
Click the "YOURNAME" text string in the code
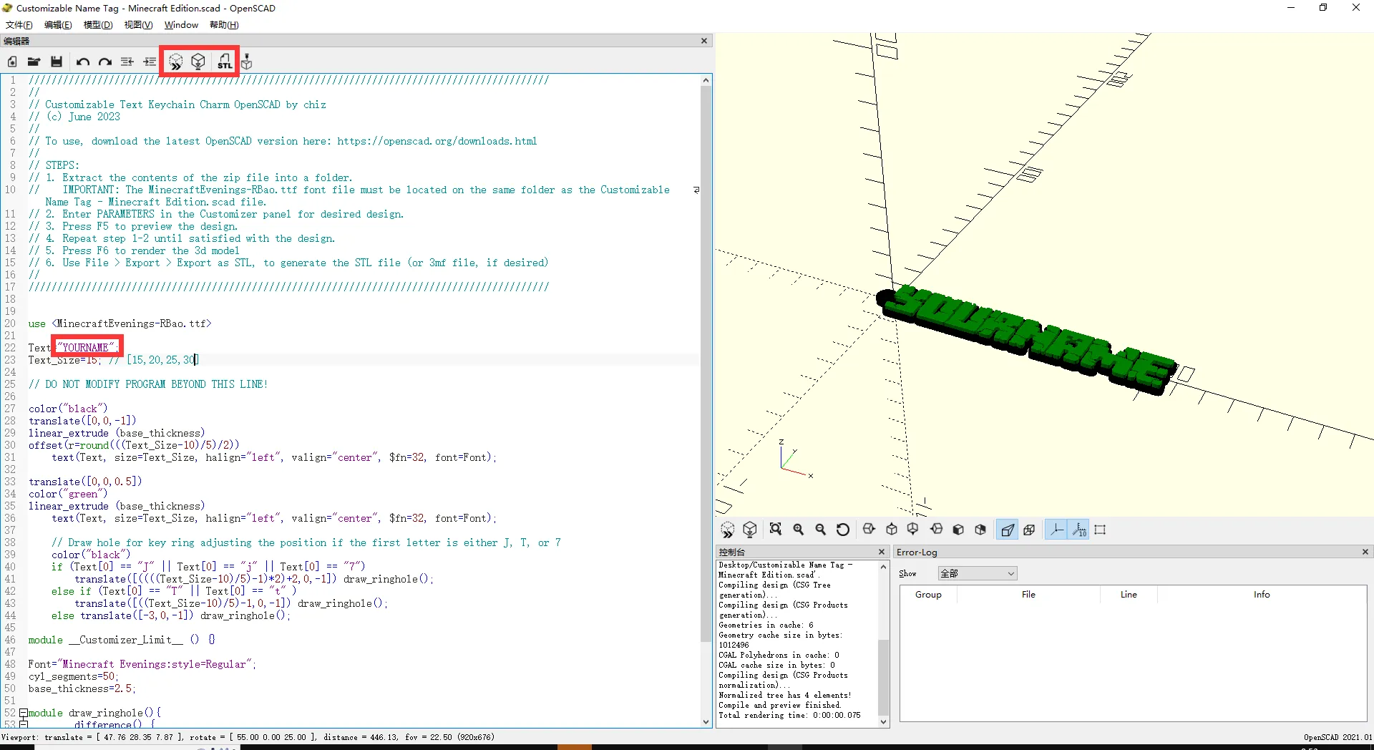87,348
